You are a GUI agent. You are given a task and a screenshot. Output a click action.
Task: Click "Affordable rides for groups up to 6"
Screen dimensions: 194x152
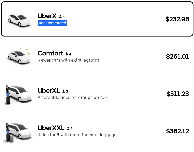point(73,97)
